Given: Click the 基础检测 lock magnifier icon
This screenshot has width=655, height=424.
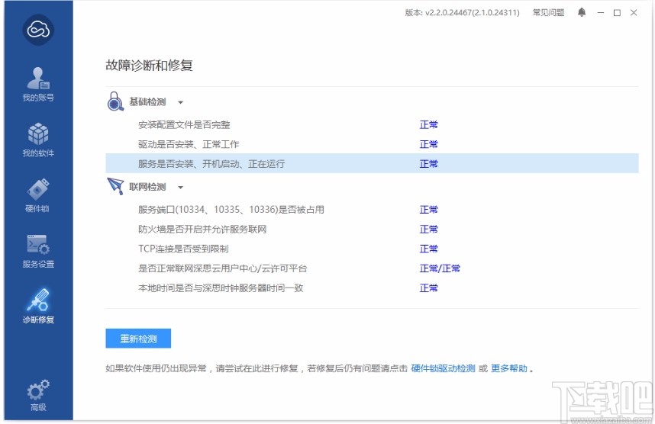Looking at the screenshot, I should (x=115, y=101).
